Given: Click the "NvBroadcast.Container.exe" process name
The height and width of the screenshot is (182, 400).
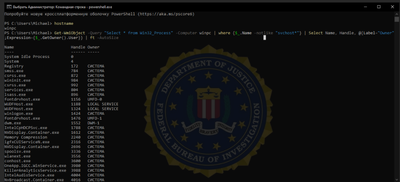Looking at the screenshot, I should click(x=34, y=180).
